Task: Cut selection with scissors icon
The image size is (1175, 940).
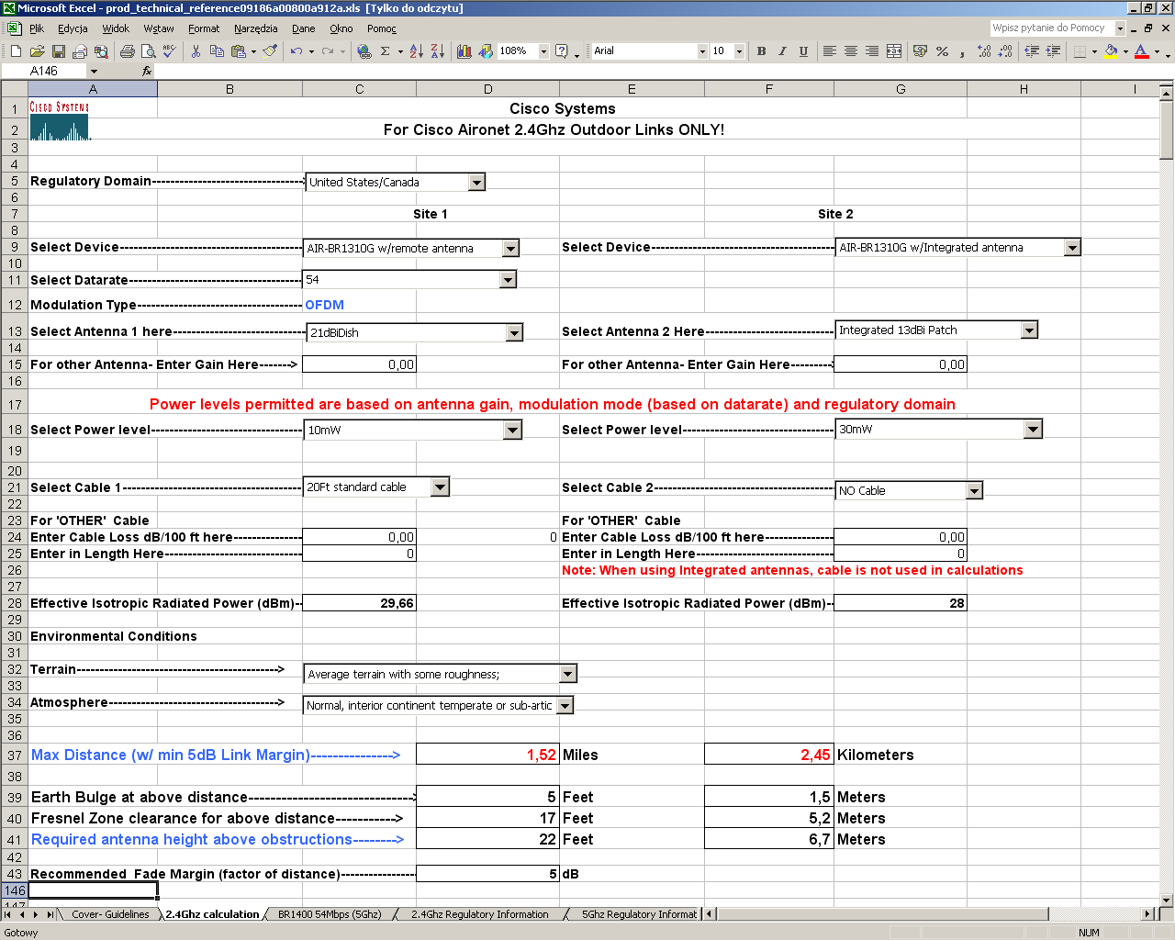Action: point(196,51)
